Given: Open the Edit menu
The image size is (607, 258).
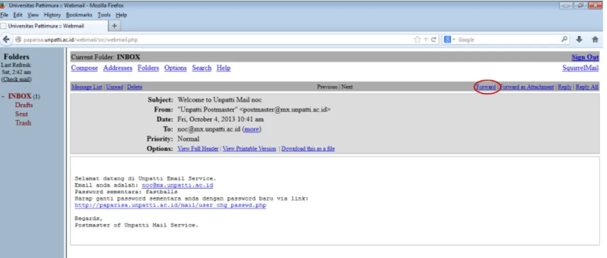Looking at the screenshot, I should tap(18, 15).
